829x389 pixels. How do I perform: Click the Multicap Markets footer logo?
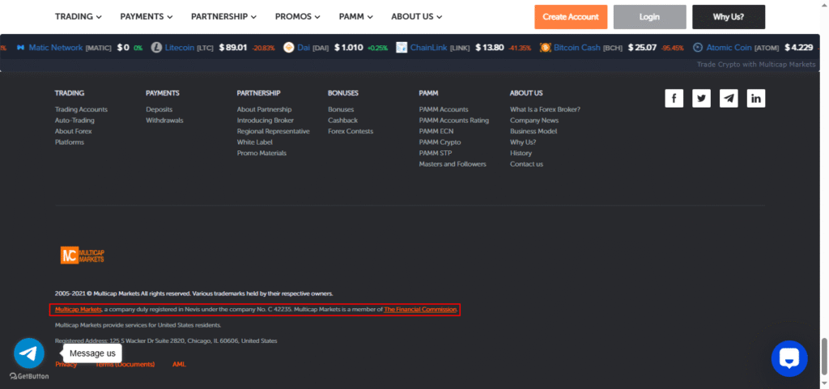(x=83, y=255)
